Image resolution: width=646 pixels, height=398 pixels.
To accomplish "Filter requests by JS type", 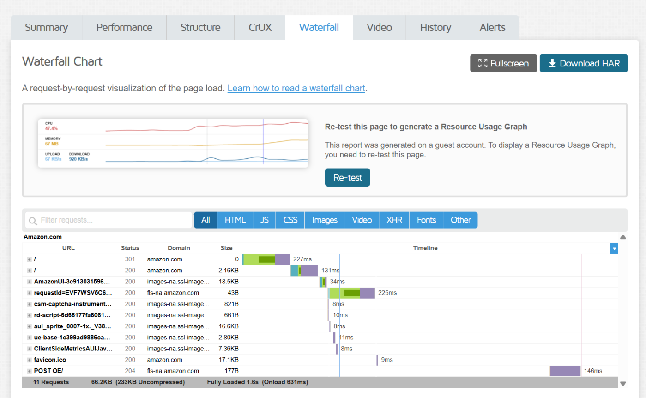I will (264, 220).
